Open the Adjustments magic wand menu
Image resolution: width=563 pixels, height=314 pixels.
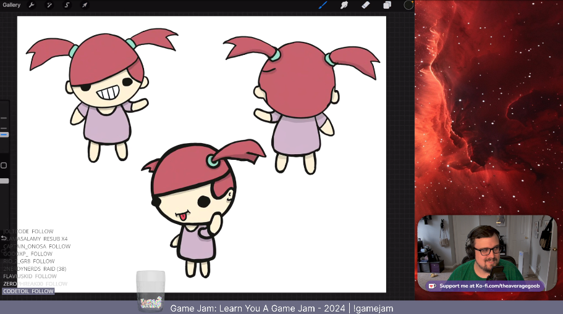click(49, 5)
